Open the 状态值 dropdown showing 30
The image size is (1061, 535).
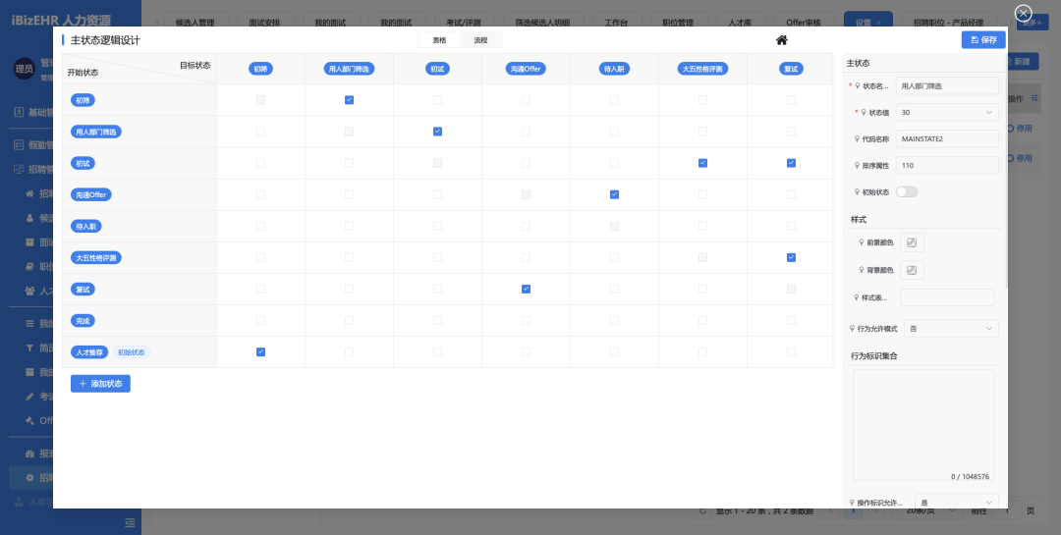pyautogui.click(x=947, y=113)
